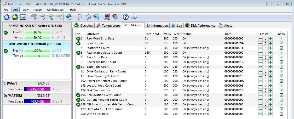Viewport: 294px width, 119px height.
Task: Click the disk with magnifier surface test icon
Action: pos(59,17)
